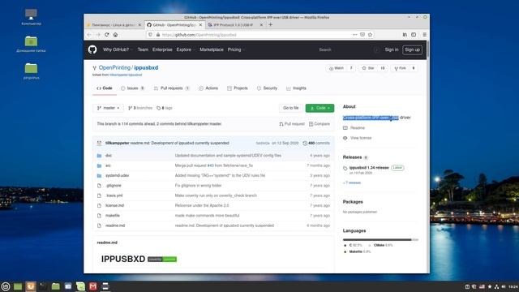Switch to the Security tab
The image size is (519, 292).
click(x=267, y=88)
